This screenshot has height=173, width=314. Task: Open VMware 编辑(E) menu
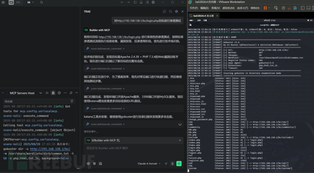coord(204,8)
